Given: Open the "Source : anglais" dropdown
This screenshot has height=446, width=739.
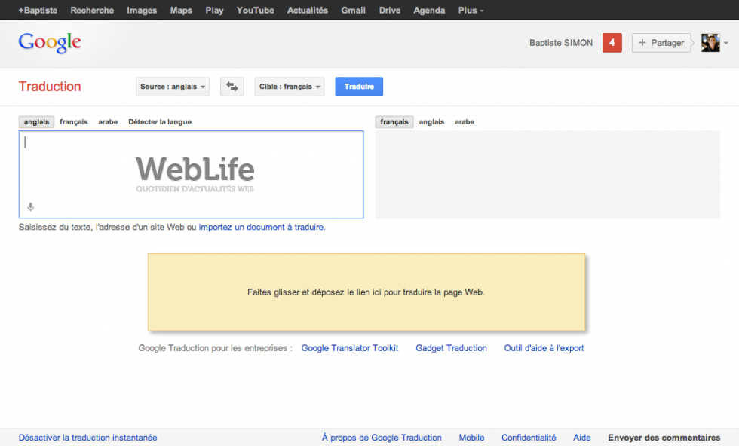Looking at the screenshot, I should pyautogui.click(x=172, y=86).
